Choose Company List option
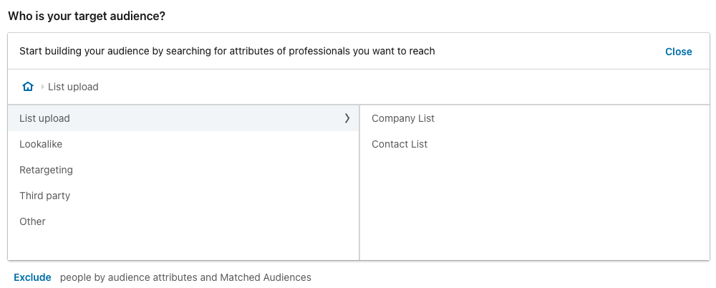This screenshot has width=716, height=288. click(x=403, y=118)
